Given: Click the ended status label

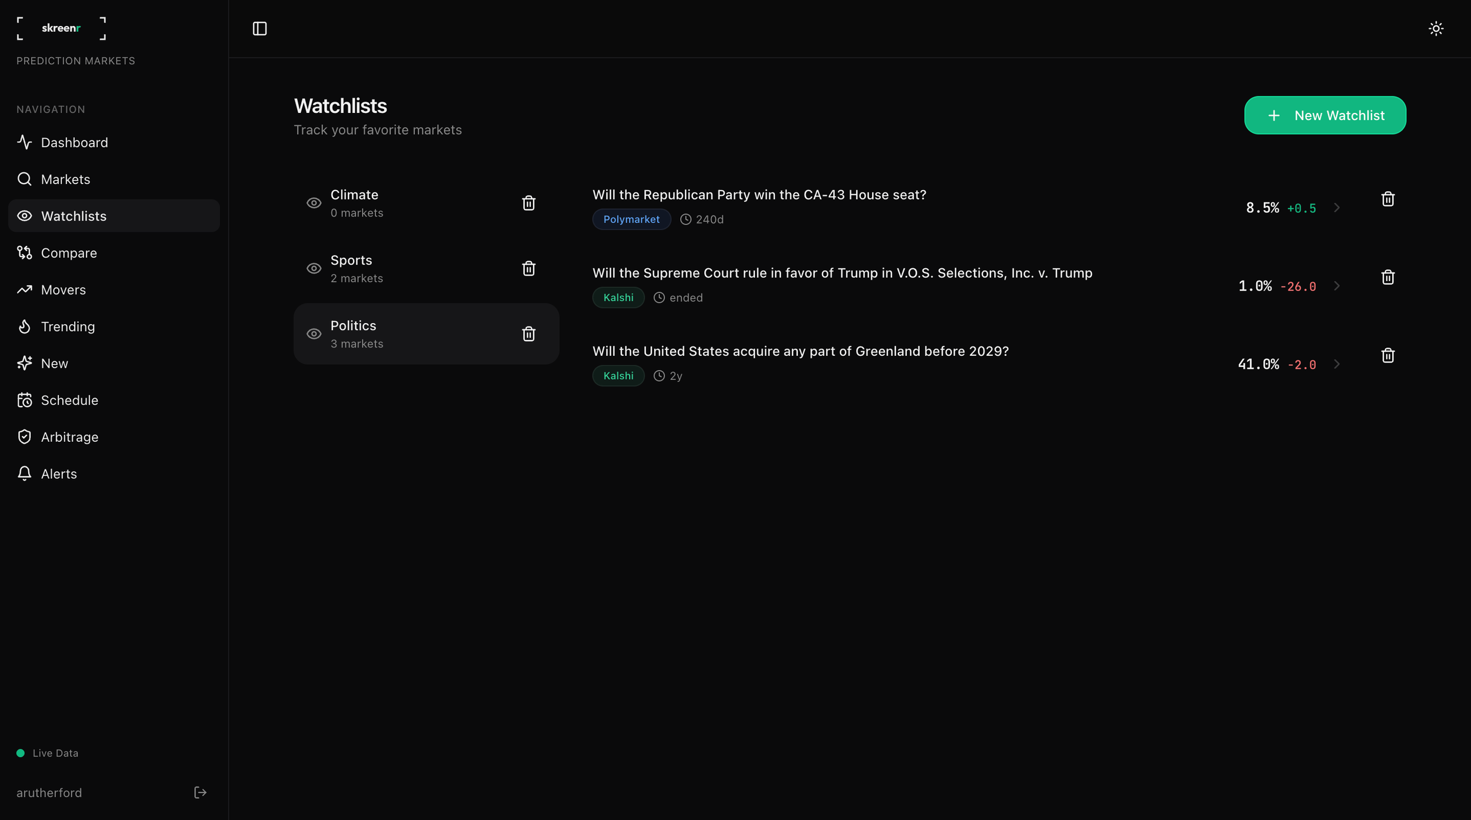Looking at the screenshot, I should (x=685, y=298).
